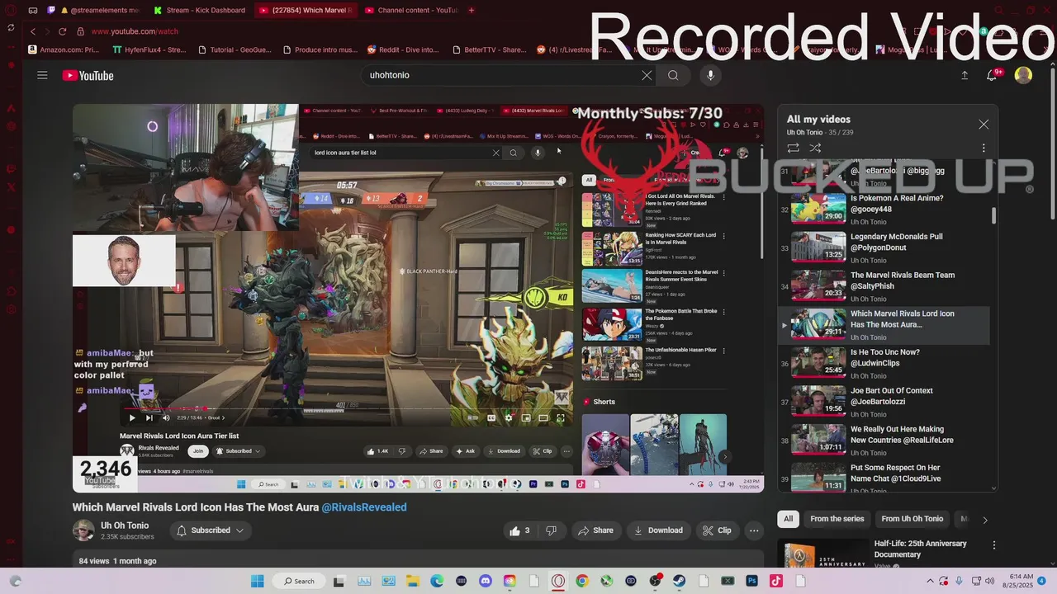Select Joe Bart Out Of Context entry
Image resolution: width=1057 pixels, height=594 pixels.
pyautogui.click(x=884, y=400)
